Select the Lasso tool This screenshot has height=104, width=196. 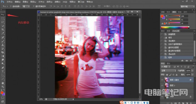tap(3, 22)
